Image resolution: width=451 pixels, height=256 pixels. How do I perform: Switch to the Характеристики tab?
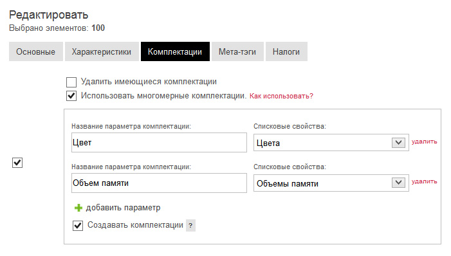click(102, 51)
